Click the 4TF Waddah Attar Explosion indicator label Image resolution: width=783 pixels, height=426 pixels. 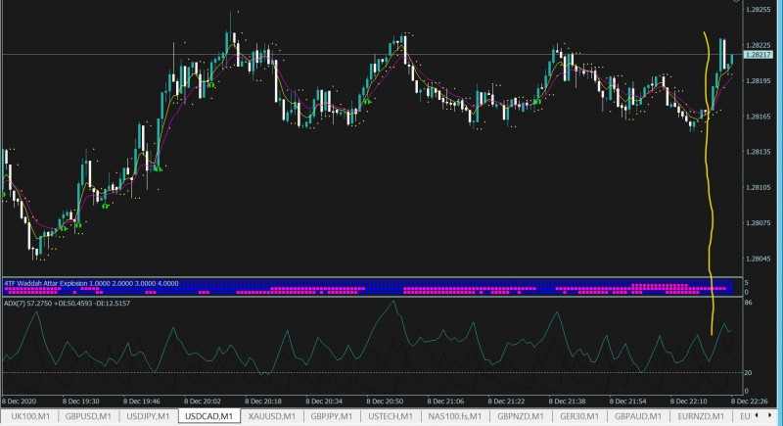point(91,283)
